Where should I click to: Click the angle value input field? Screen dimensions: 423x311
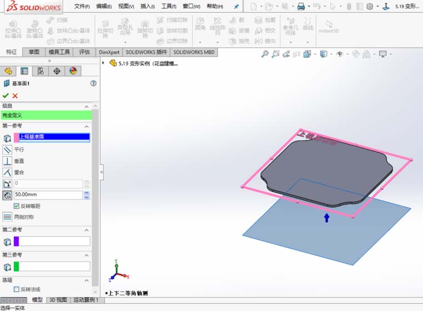(x=48, y=183)
